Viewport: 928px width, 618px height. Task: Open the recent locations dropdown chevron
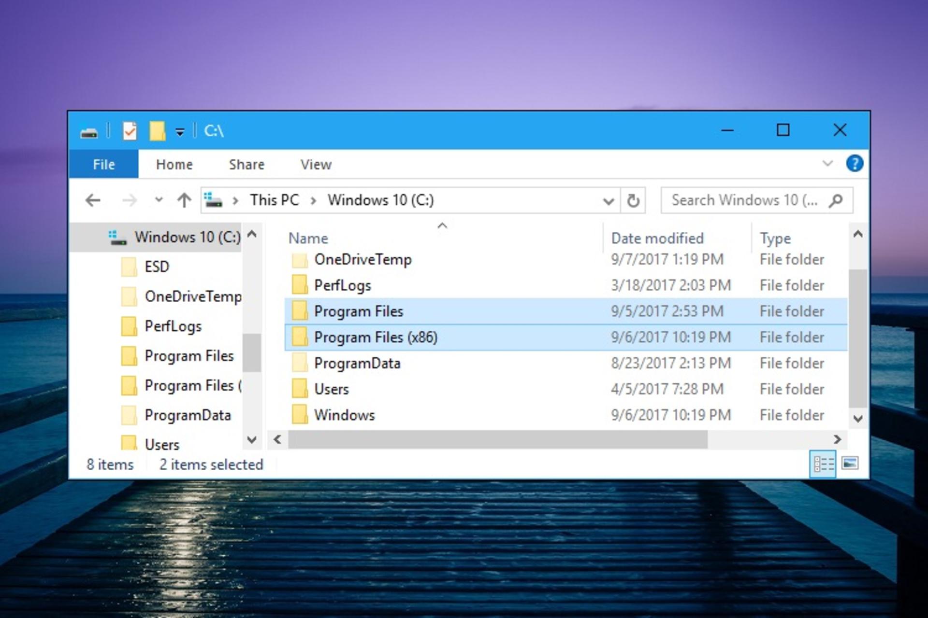tap(158, 200)
